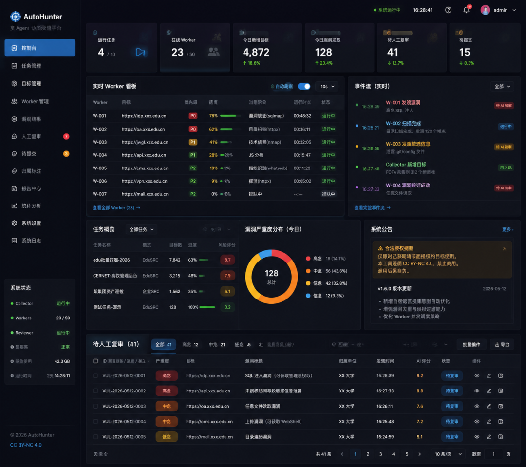Click the running tasks play icon

click(x=140, y=52)
